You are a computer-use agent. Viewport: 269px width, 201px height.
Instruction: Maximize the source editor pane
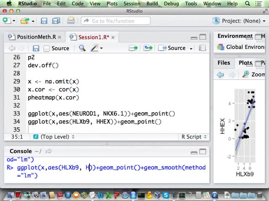[203, 37]
